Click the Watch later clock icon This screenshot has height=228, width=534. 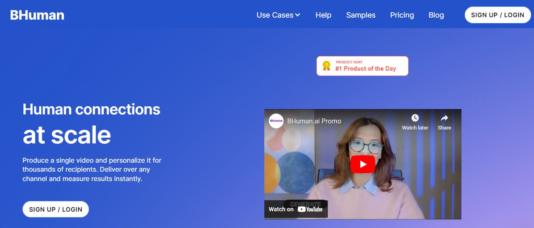(415, 118)
